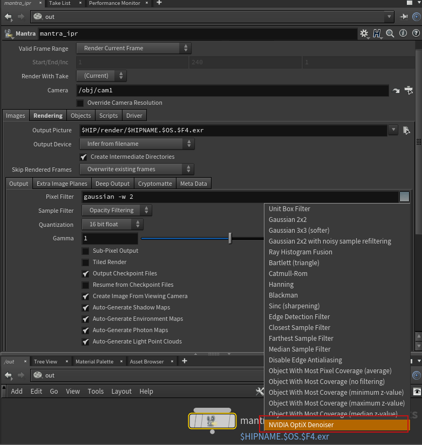422x445 pixels.
Task: Close the Performance Monitor tab
Action: click(x=147, y=3)
